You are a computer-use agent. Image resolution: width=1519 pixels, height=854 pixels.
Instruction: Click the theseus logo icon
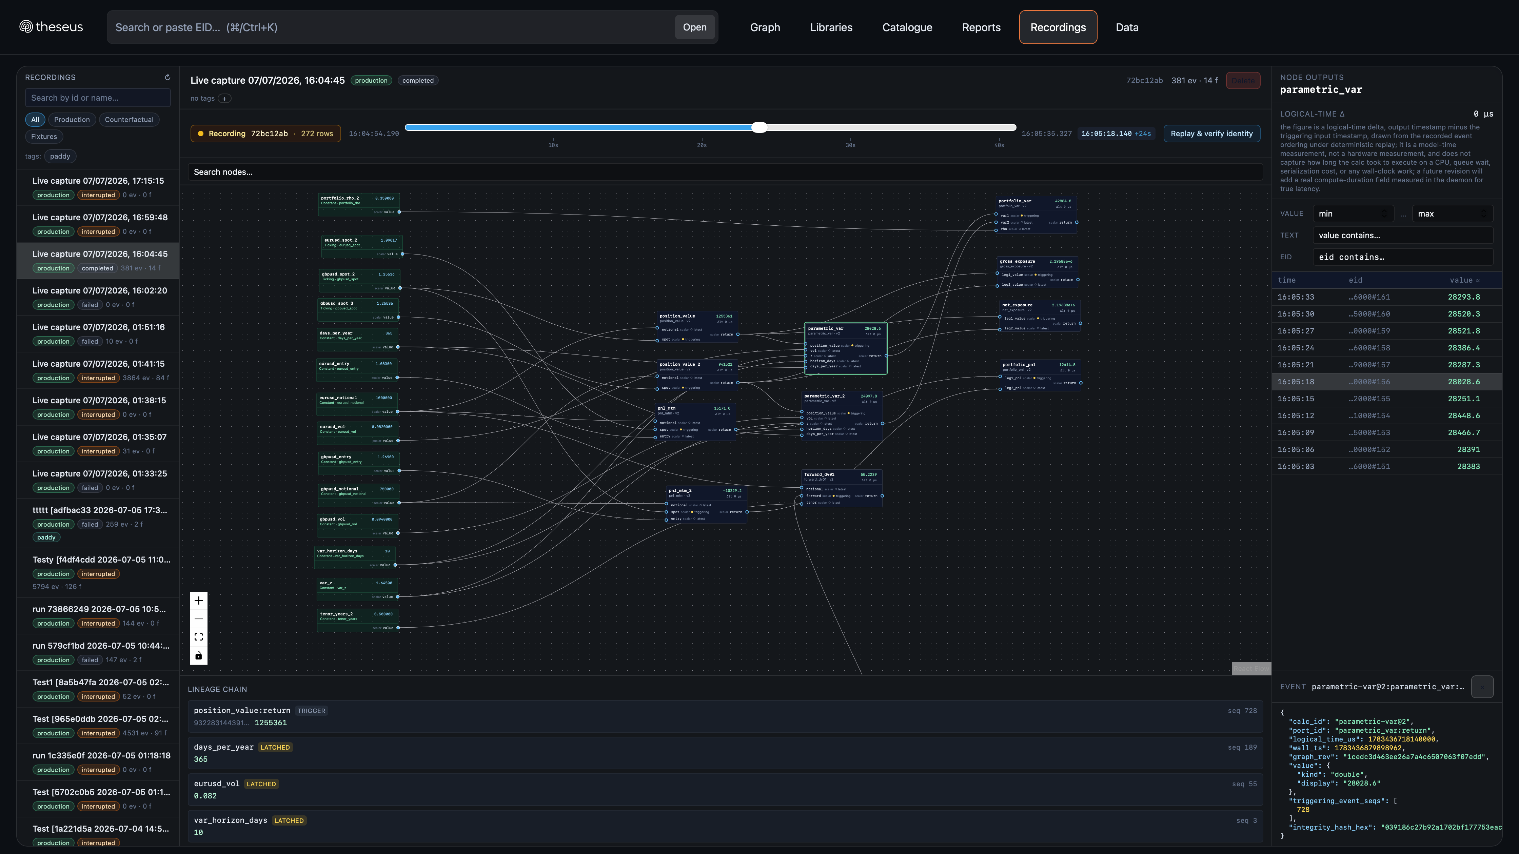[26, 26]
